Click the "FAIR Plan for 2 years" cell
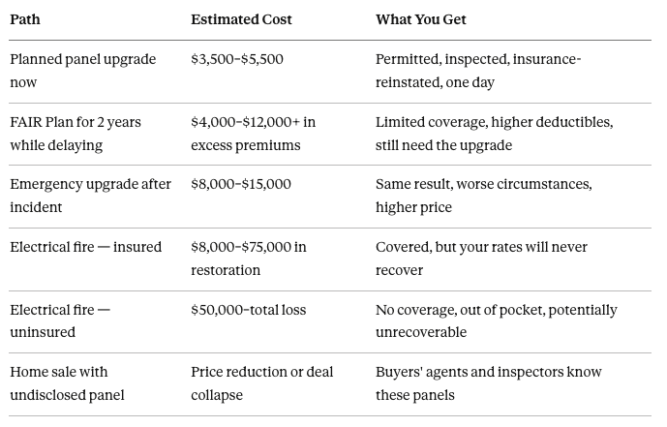 click(76, 134)
